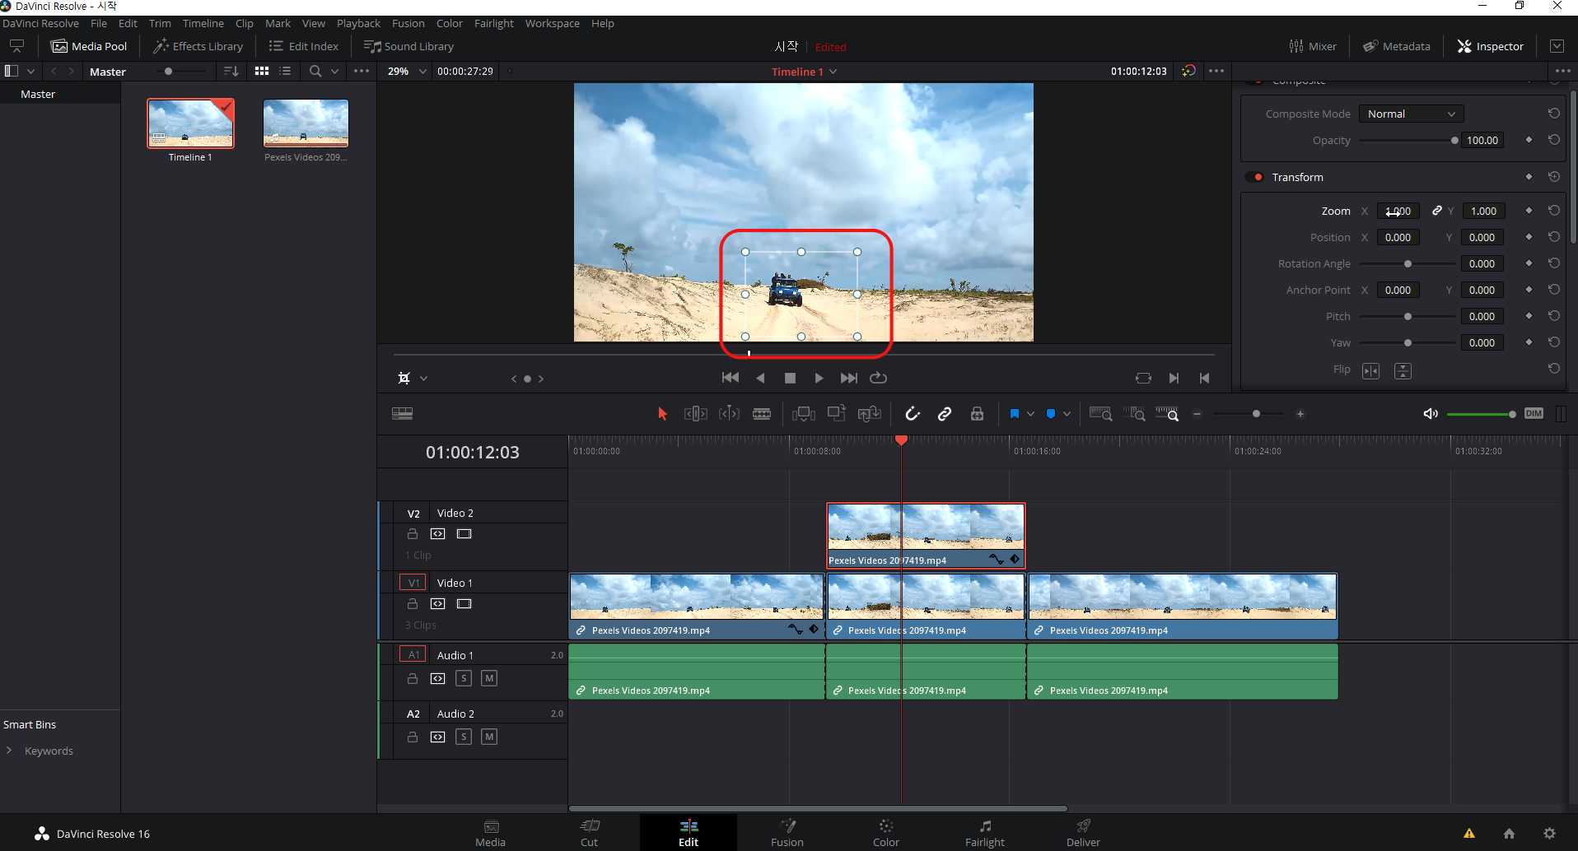Click Zoom X value field
1578x851 pixels.
(x=1398, y=212)
